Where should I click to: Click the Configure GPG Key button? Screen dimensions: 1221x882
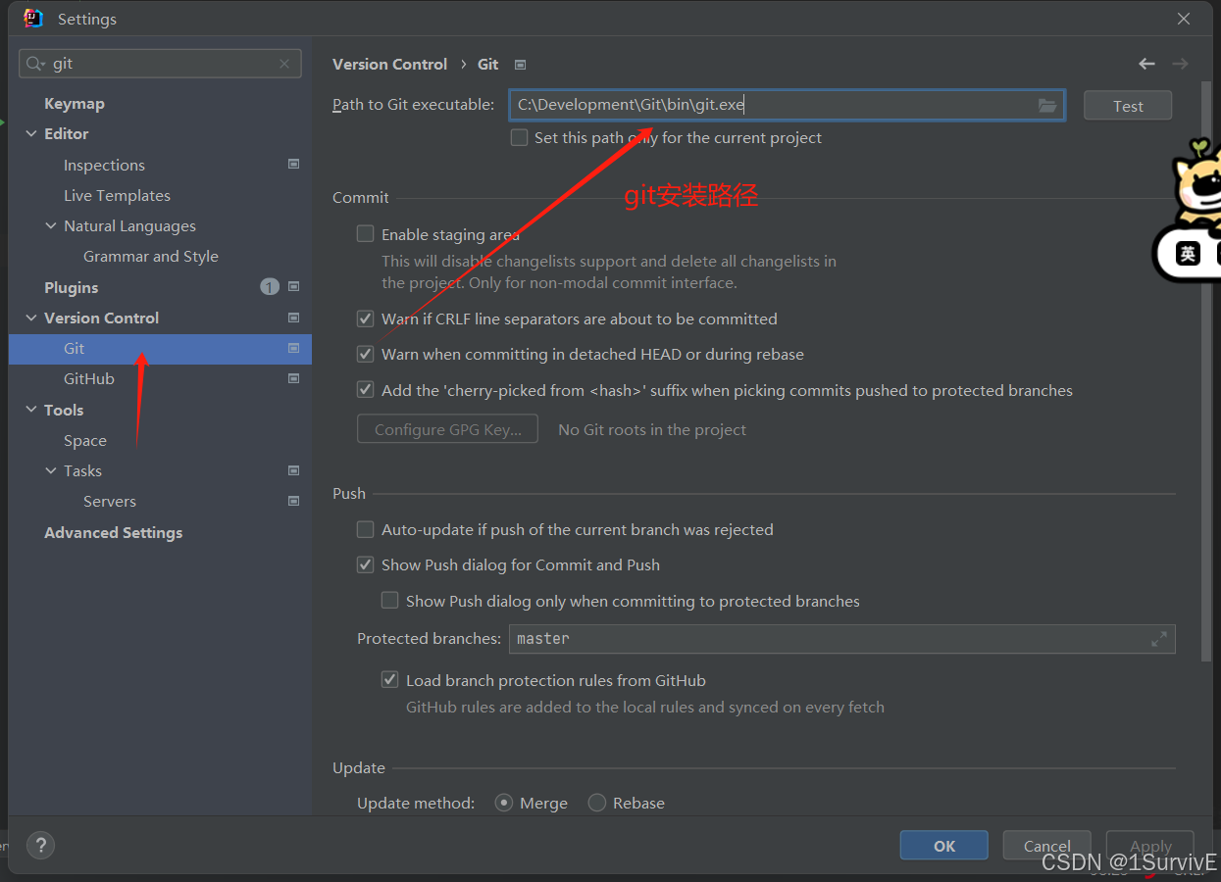coord(447,429)
